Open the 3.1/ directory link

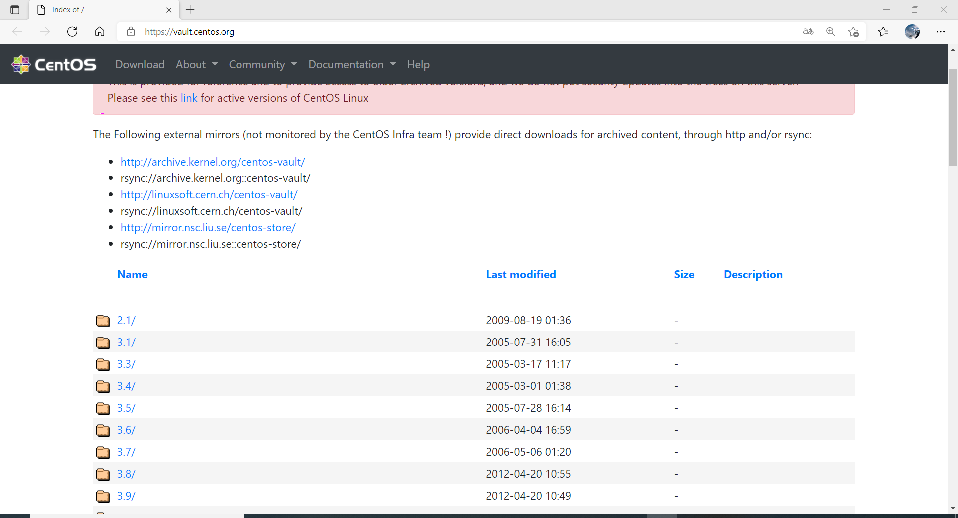pos(126,342)
